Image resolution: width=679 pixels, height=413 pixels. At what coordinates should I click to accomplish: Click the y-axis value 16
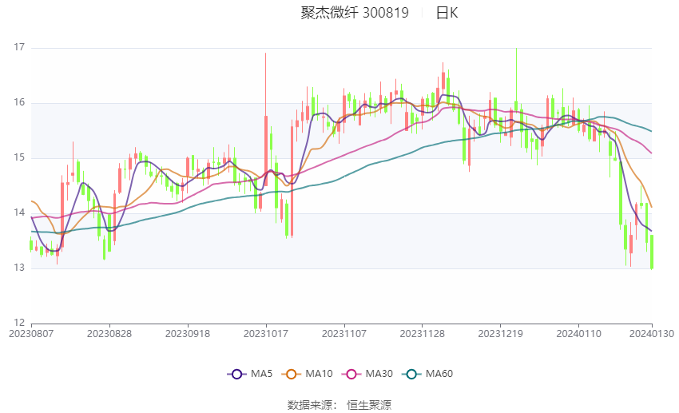pos(19,102)
